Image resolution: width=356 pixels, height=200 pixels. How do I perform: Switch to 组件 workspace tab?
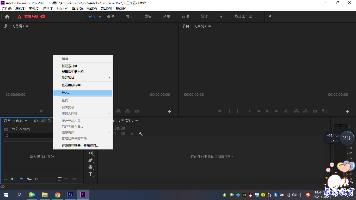tap(111, 16)
